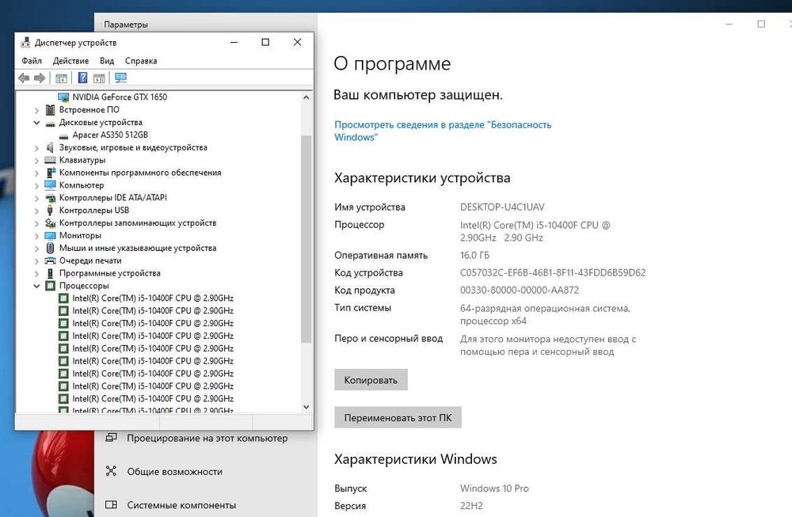Expand the Мониторы node

(36, 236)
